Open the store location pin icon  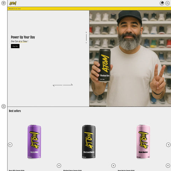4,3
